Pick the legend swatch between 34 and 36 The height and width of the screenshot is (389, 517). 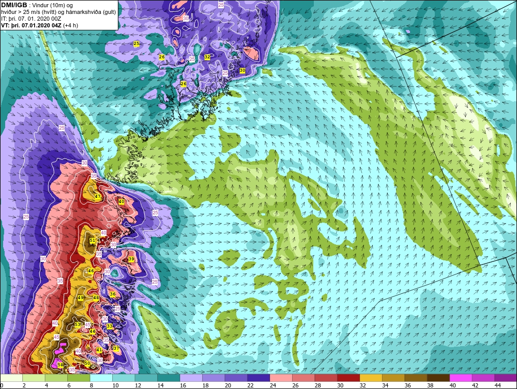pyautogui.click(x=393, y=378)
